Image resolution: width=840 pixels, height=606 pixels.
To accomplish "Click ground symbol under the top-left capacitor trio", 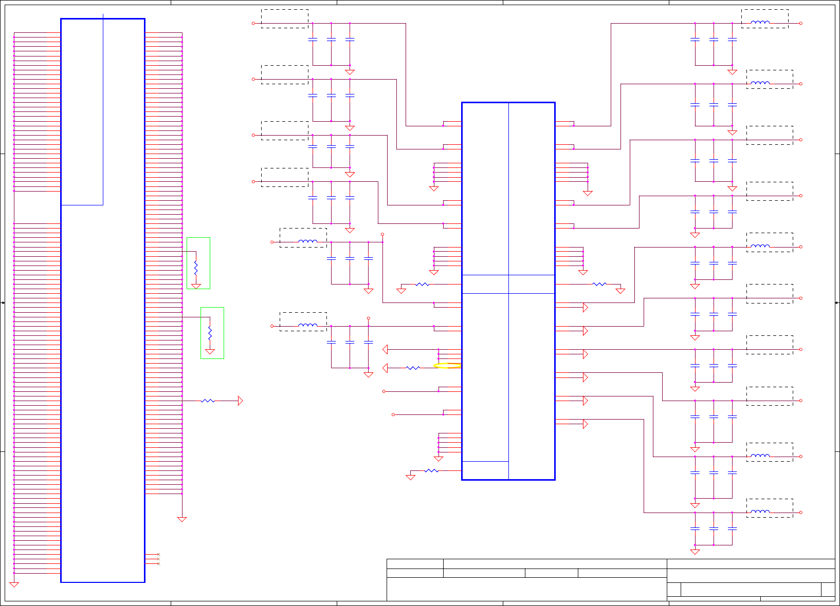I will 350,72.
